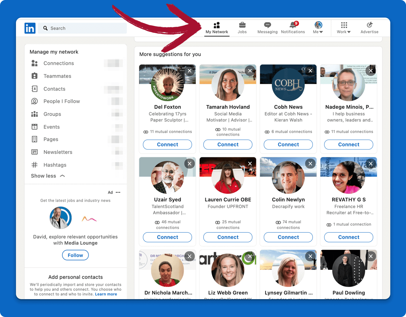Dismiss the Cobh News suggestion
The image size is (406, 317).
(x=310, y=71)
